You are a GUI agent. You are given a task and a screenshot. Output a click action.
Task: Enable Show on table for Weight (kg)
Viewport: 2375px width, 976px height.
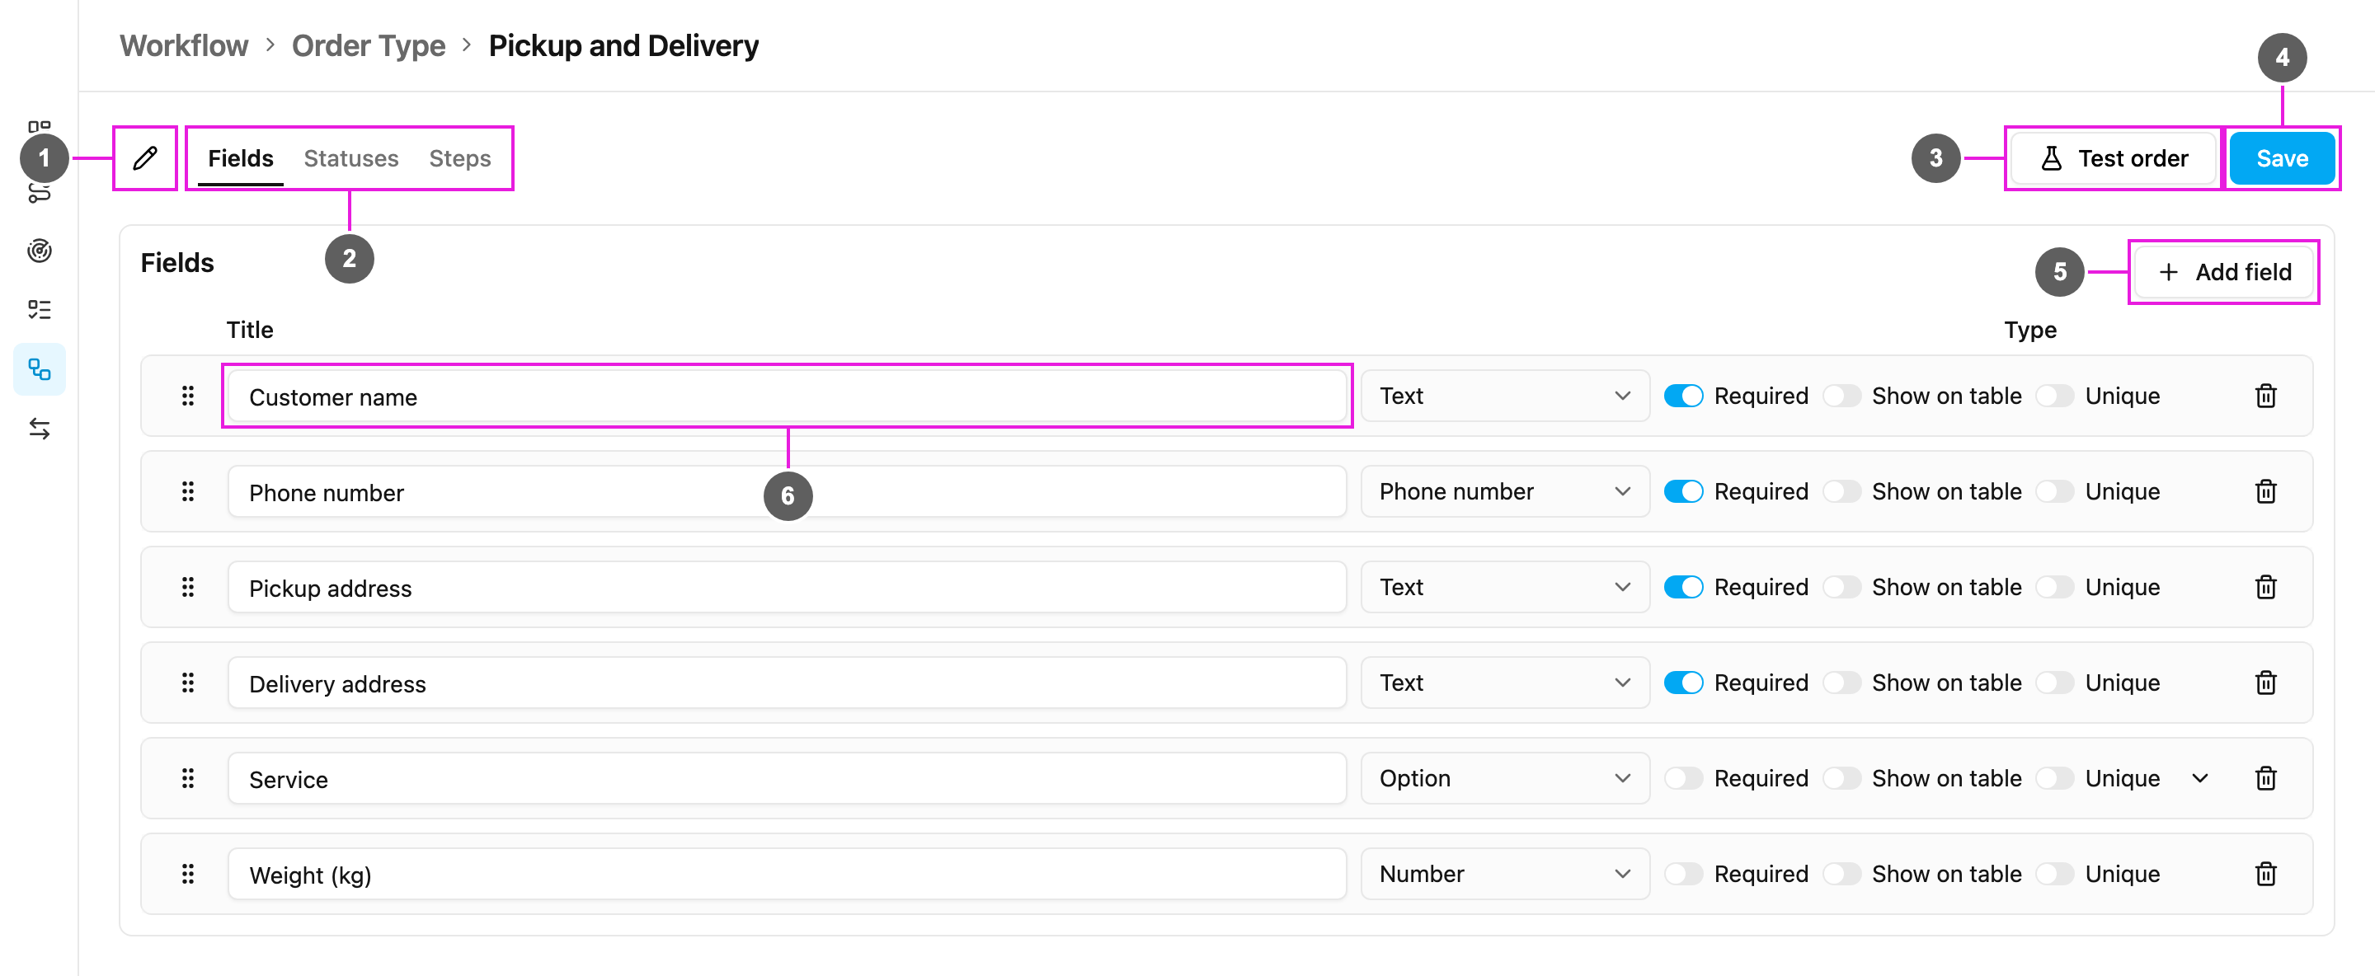tap(1841, 874)
